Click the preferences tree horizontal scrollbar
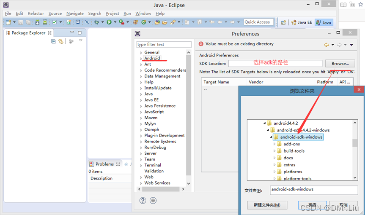The height and width of the screenshot is (215, 365). coord(161,189)
